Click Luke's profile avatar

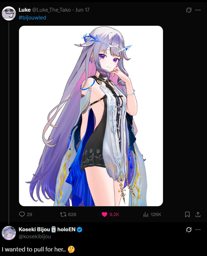click(x=9, y=13)
